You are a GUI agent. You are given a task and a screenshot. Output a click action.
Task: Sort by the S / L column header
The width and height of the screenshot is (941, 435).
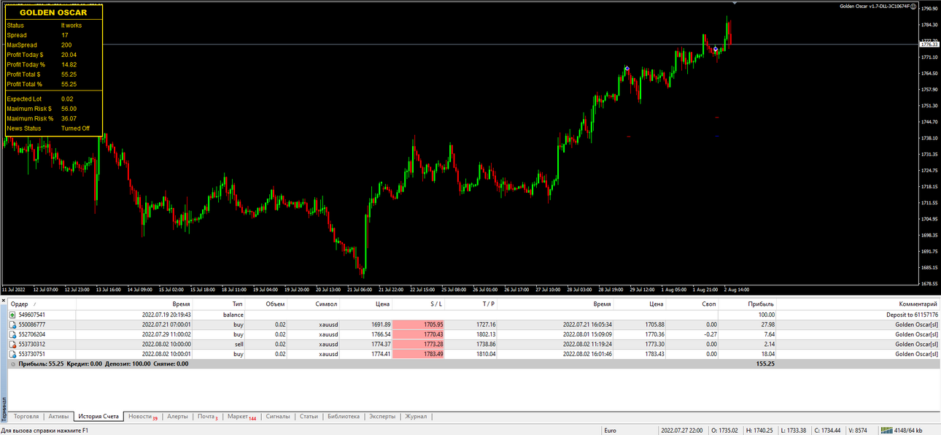pos(419,304)
